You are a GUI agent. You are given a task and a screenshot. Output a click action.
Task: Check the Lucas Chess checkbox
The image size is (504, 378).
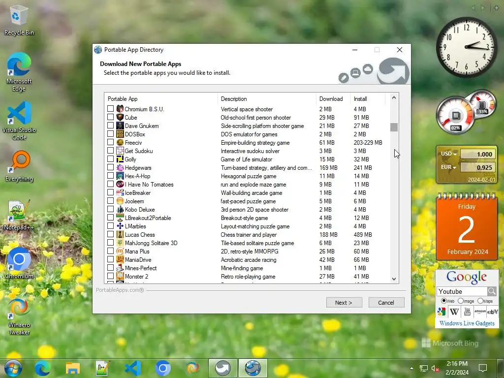pyautogui.click(x=110, y=234)
